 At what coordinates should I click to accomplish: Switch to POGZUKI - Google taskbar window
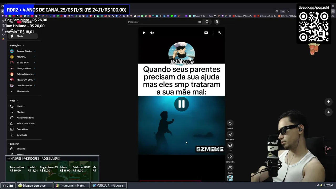pos(109,185)
